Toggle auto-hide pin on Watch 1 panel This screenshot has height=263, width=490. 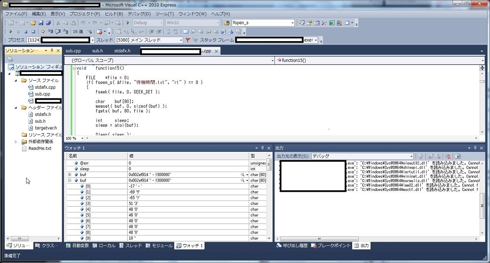click(x=262, y=148)
